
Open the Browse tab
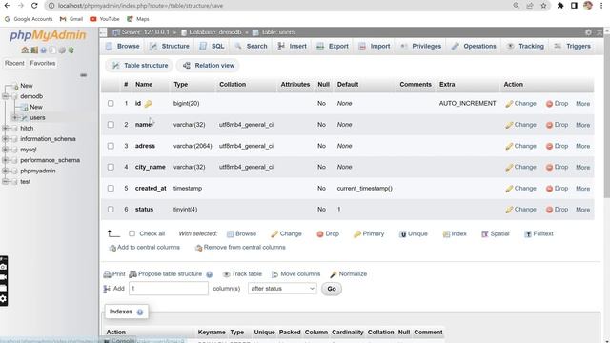coord(123,46)
